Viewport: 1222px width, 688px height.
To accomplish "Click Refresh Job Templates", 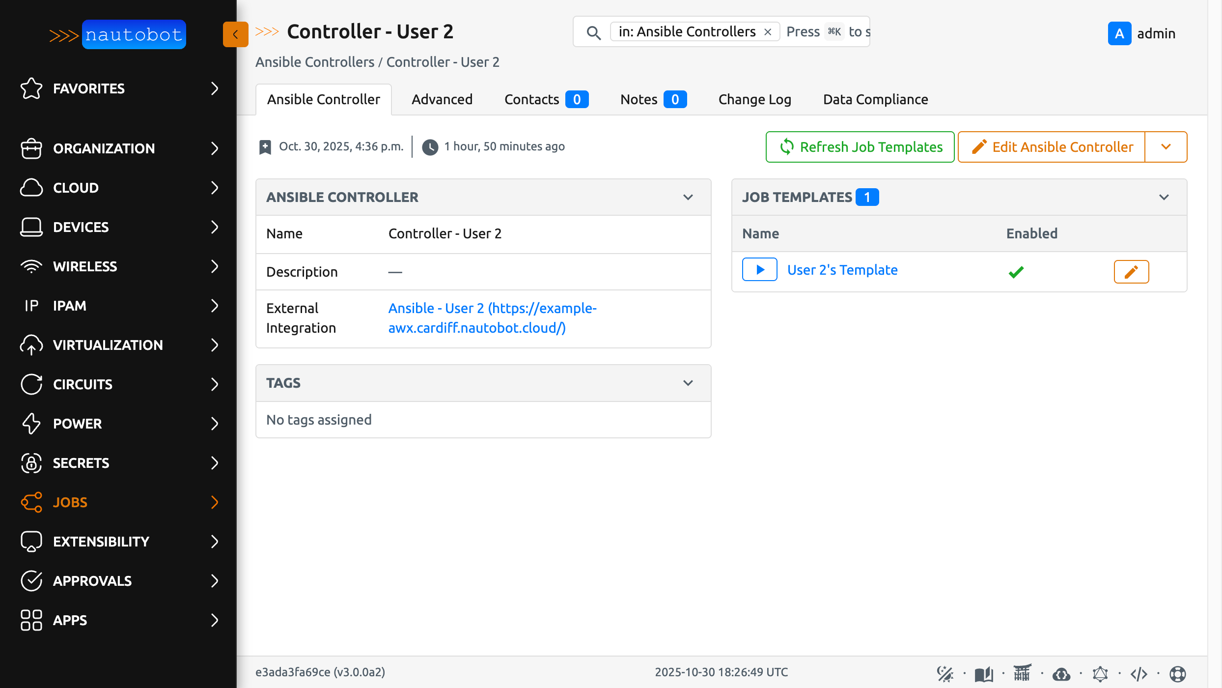I will tap(860, 146).
